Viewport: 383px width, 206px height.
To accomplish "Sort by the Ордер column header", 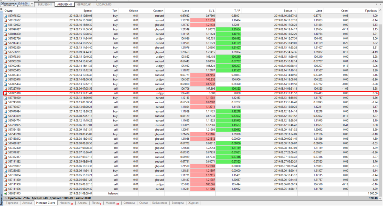I will 20,11.
